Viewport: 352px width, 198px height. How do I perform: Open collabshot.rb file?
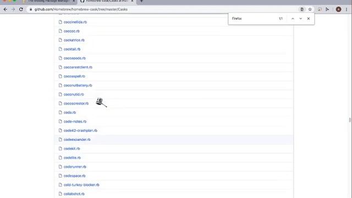pos(74,194)
